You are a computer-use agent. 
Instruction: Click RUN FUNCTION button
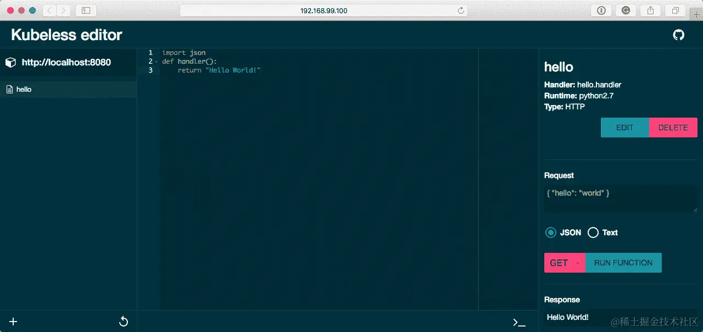coord(623,263)
